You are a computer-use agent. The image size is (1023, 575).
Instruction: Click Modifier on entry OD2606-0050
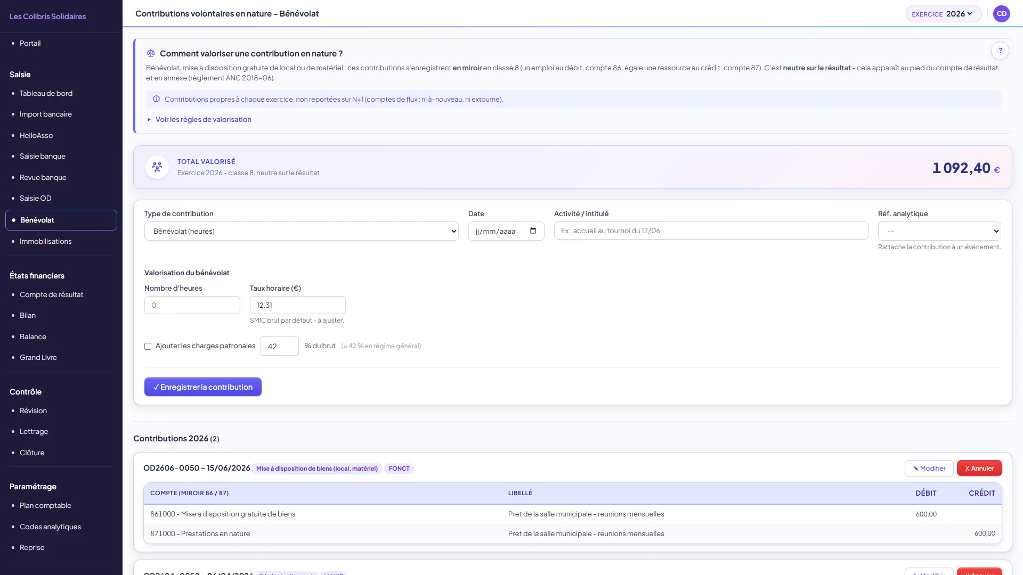click(929, 469)
